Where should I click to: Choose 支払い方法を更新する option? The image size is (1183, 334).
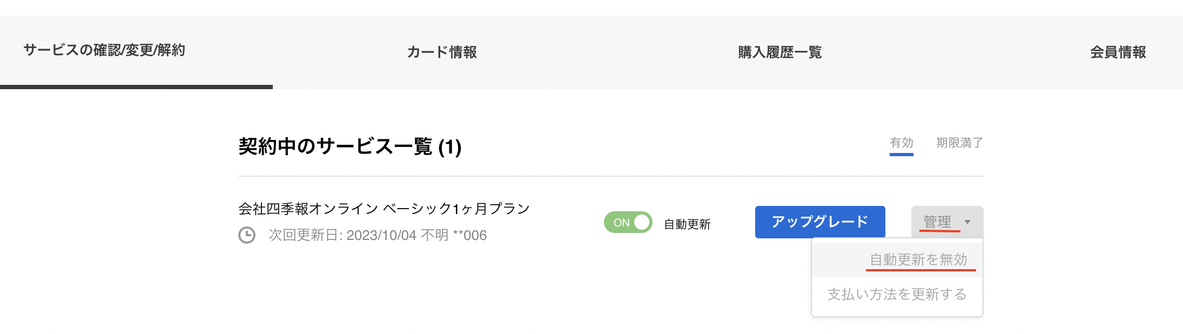click(x=896, y=295)
